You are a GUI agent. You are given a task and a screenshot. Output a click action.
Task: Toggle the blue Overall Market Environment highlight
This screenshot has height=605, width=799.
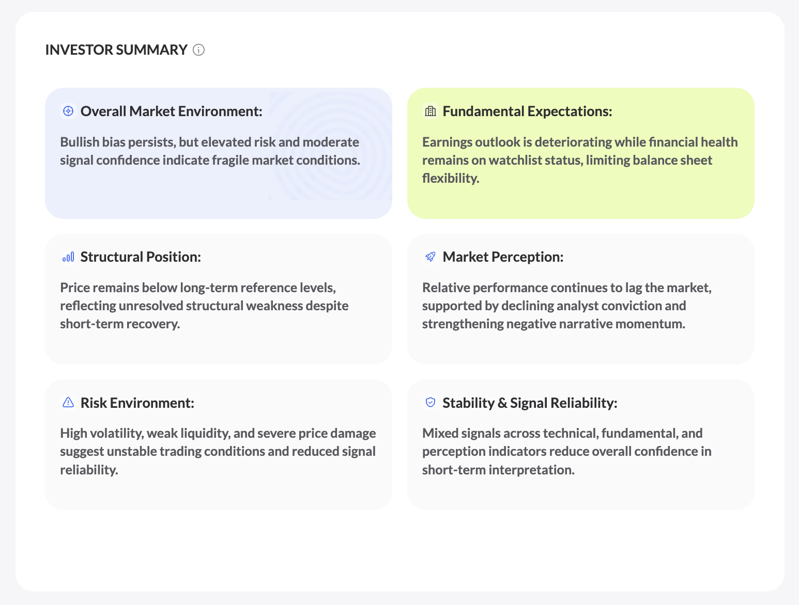[x=218, y=153]
